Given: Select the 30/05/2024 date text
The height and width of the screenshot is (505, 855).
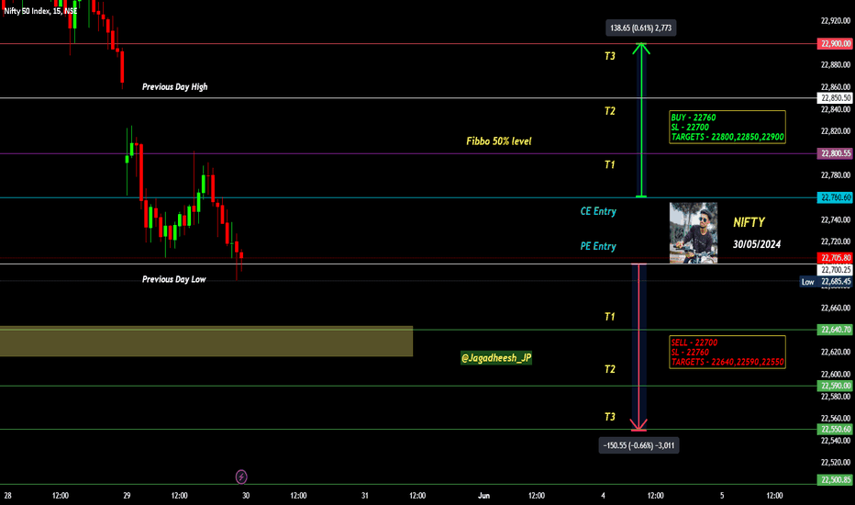Looking at the screenshot, I should pyautogui.click(x=756, y=244).
